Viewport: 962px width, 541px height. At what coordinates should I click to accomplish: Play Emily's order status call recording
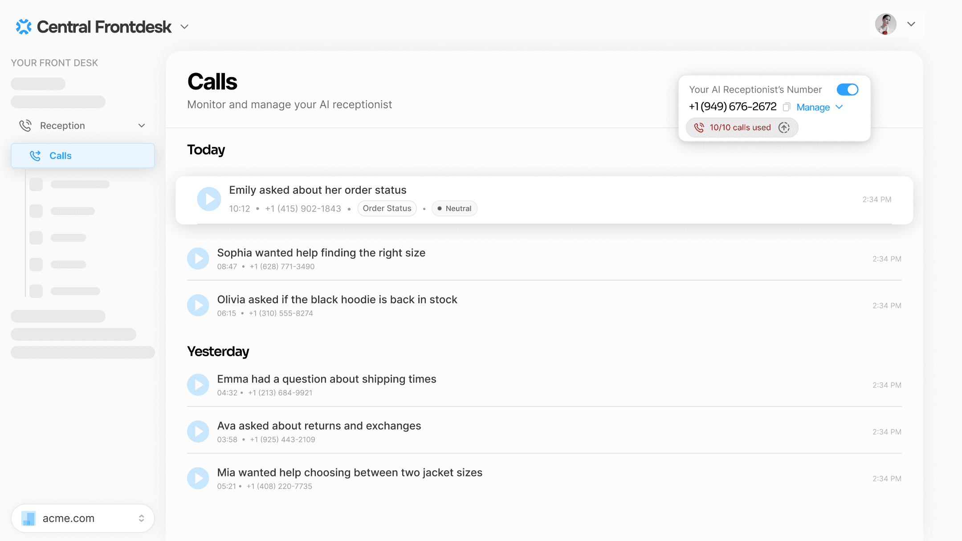coord(209,199)
